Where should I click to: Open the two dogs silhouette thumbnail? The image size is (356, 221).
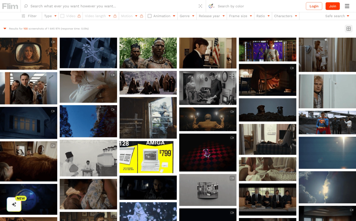tap(267, 110)
